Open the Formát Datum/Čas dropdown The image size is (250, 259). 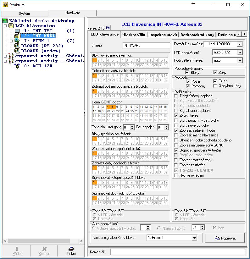tap(240, 44)
